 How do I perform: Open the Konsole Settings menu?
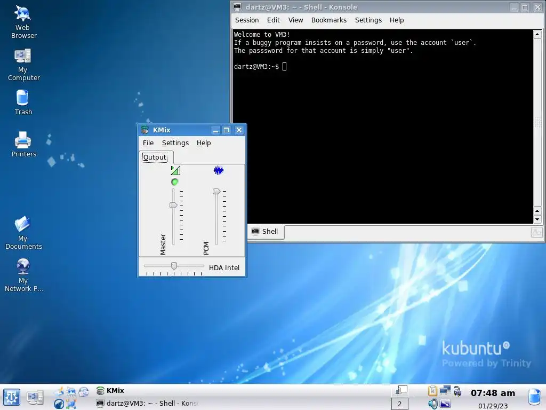pos(368,20)
